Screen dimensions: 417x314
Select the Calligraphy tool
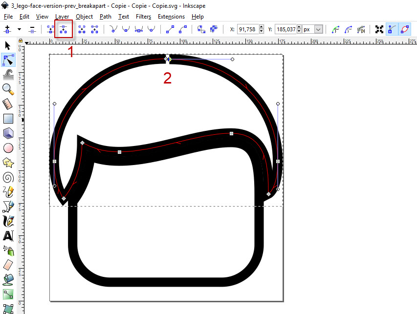(8, 221)
